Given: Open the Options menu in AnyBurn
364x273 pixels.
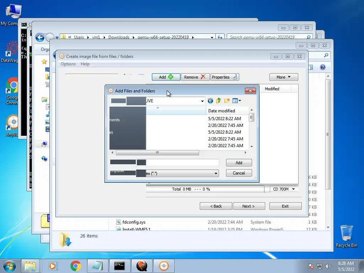Looking at the screenshot, I should 68,64.
